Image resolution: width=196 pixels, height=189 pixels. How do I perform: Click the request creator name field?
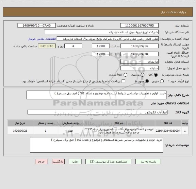(x=108, y=39)
